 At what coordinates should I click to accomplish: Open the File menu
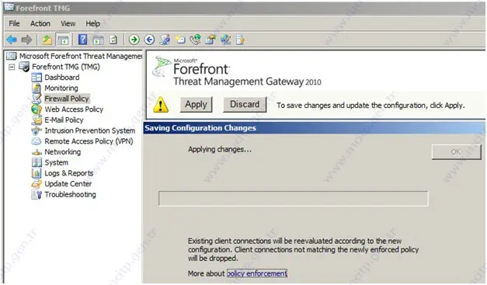14,23
